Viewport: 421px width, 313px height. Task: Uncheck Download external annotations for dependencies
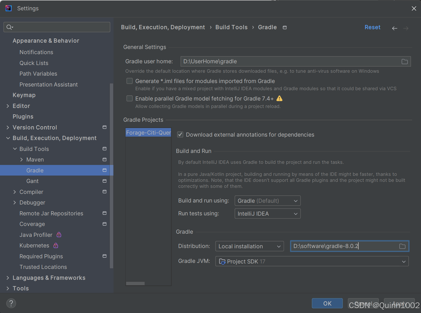tap(180, 135)
